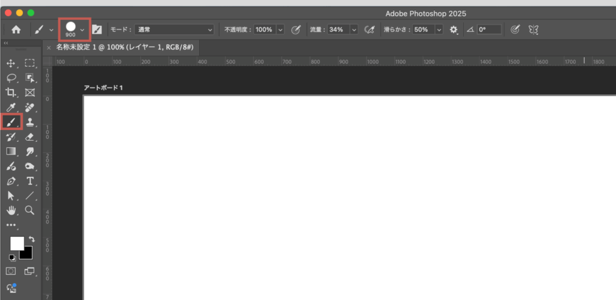Toggle pressure for brush size

[x=515, y=29]
